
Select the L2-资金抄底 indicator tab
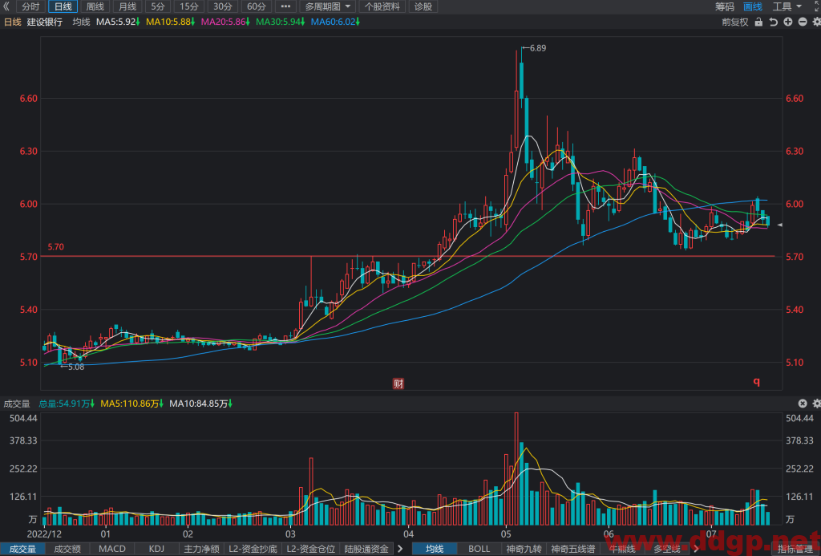tap(253, 550)
